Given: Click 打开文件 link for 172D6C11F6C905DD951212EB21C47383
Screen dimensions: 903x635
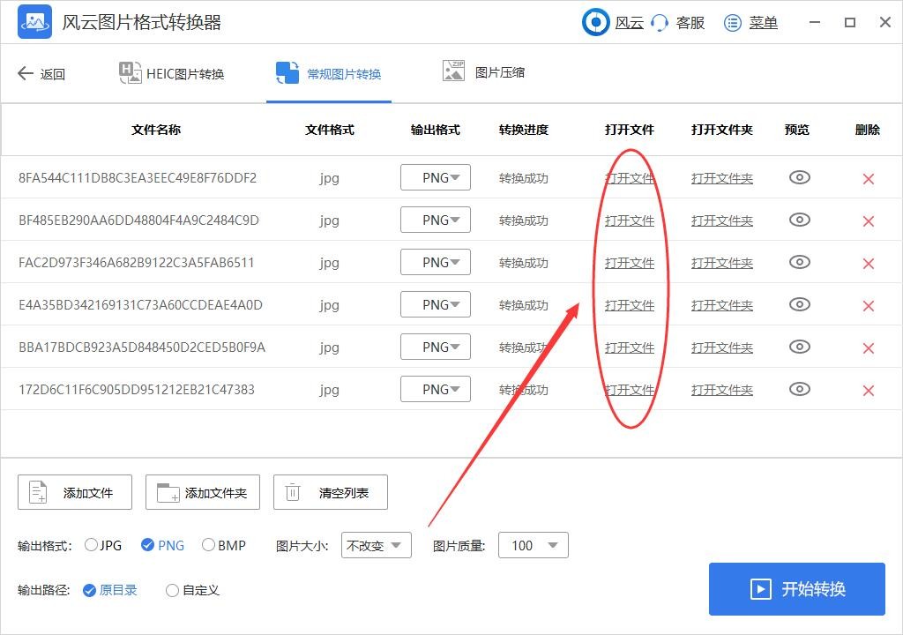Looking at the screenshot, I should (630, 390).
